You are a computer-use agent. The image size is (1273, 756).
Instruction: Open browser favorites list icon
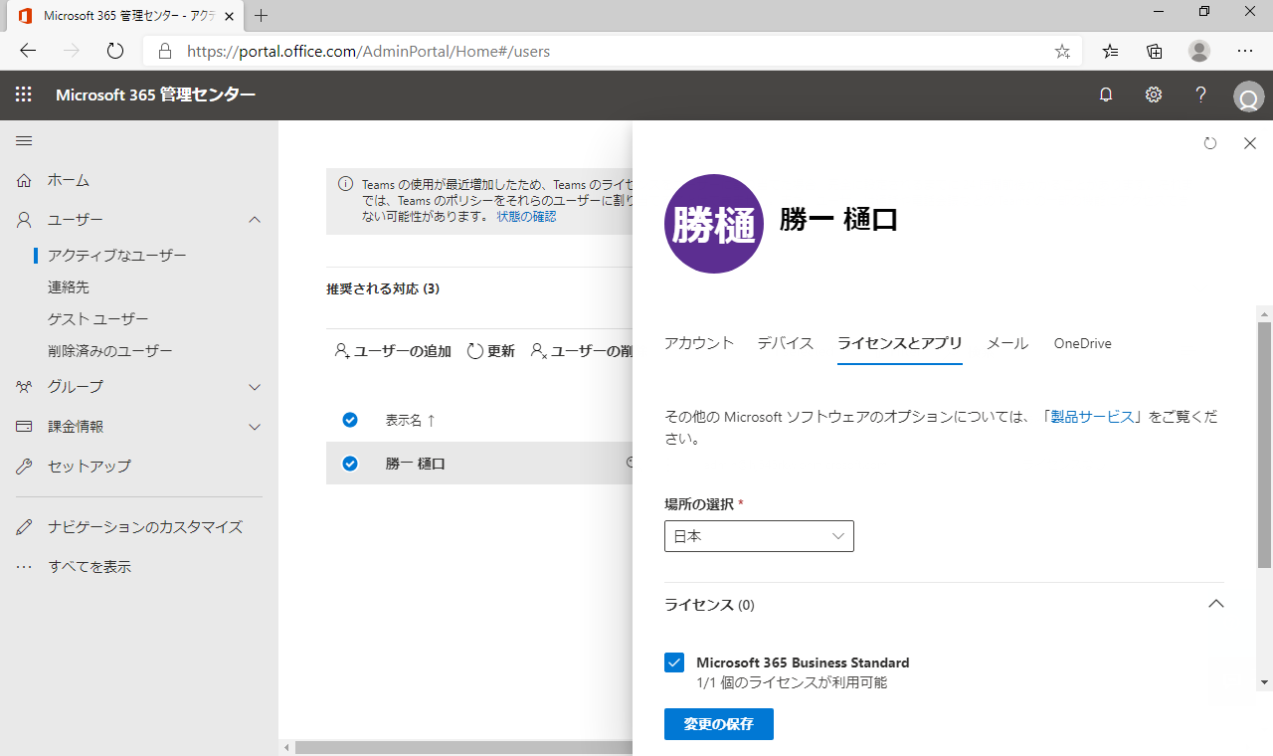(1111, 51)
